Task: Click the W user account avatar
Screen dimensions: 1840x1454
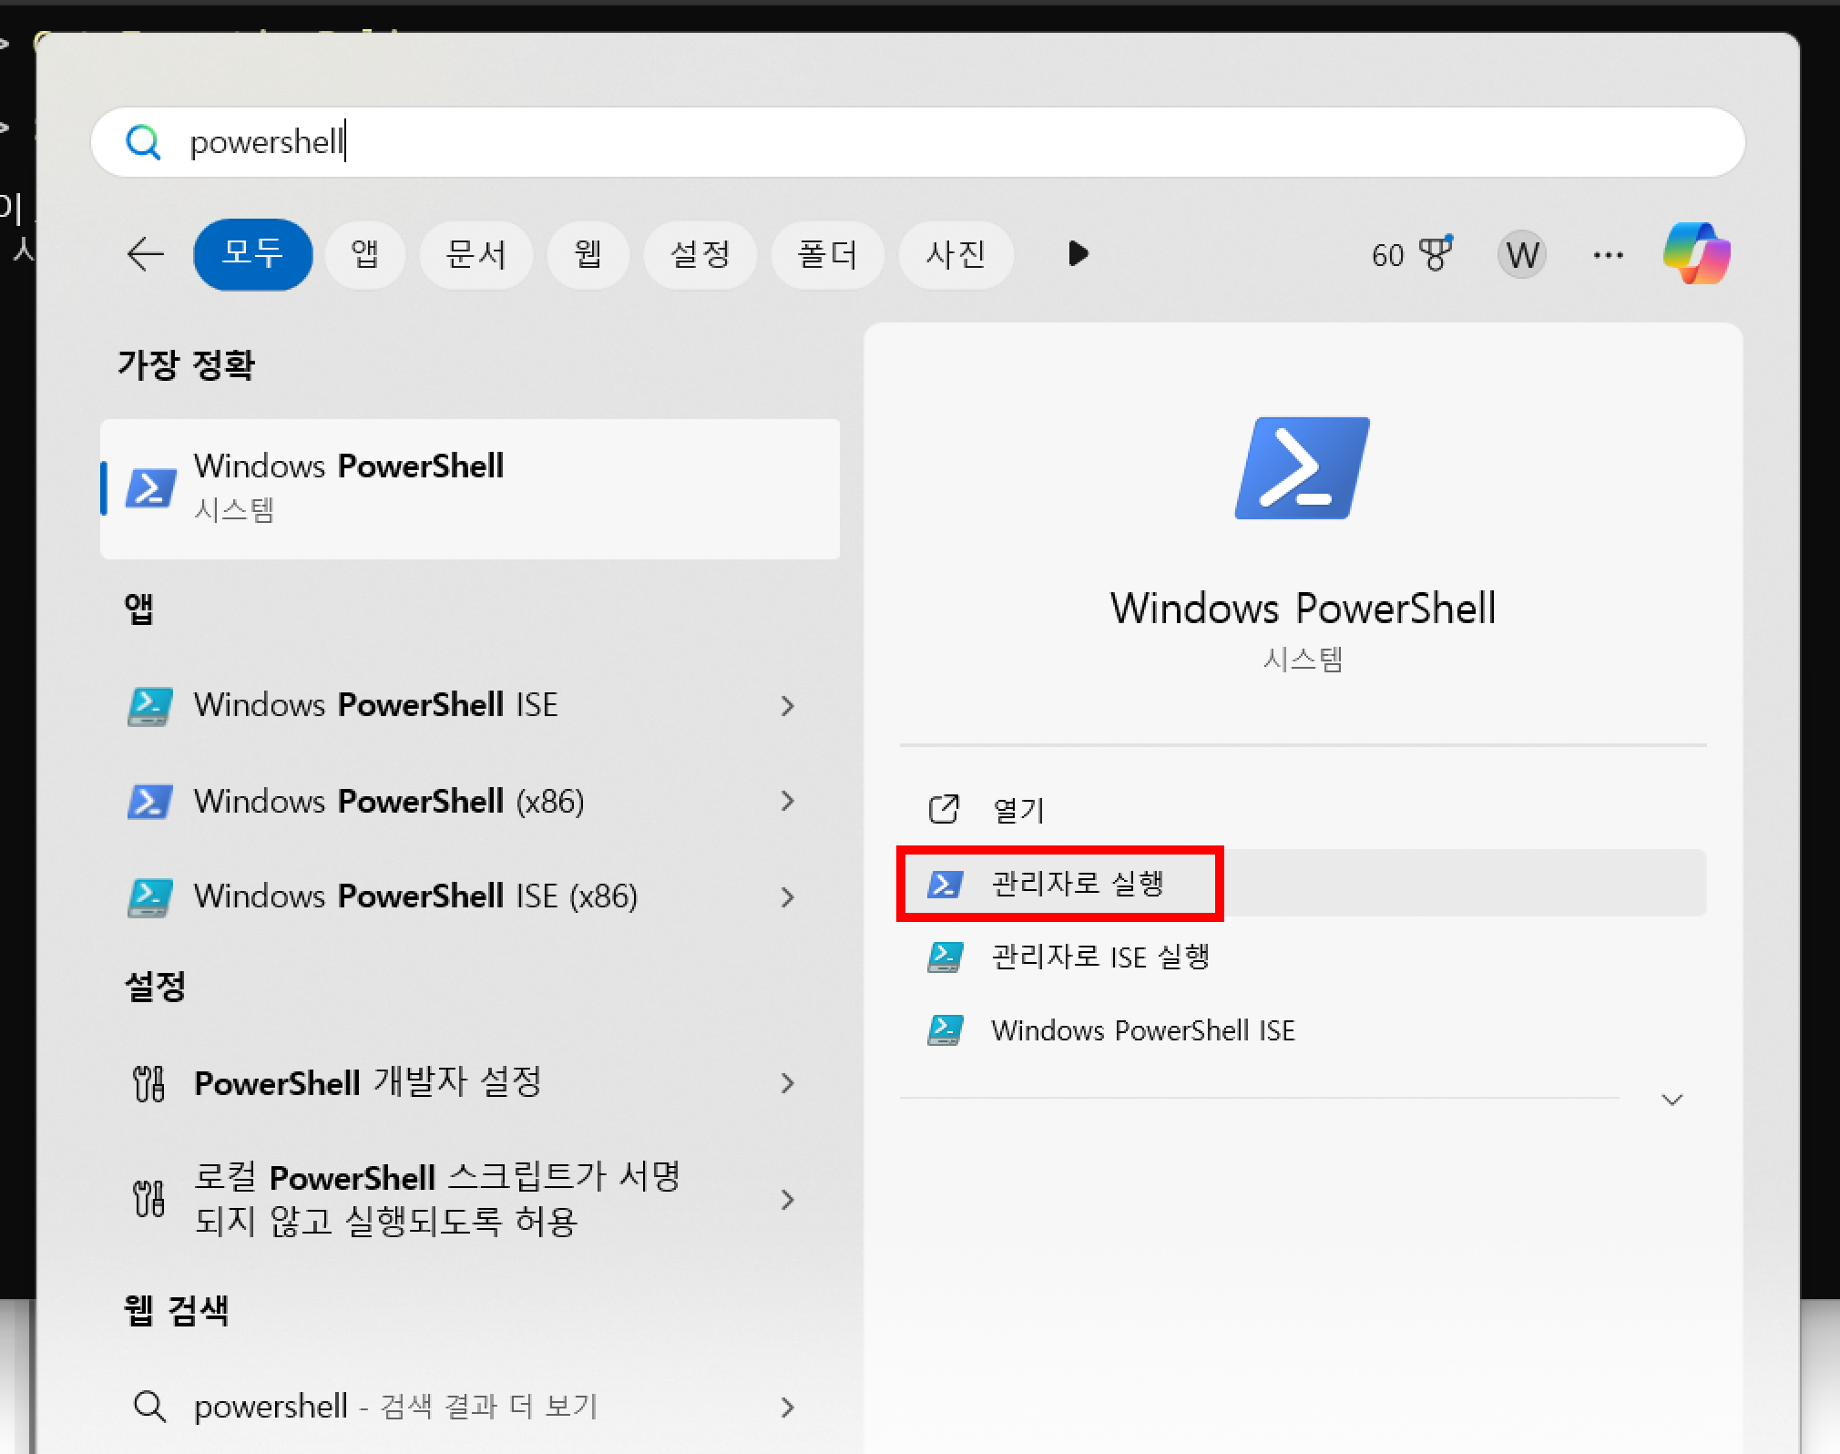Action: pos(1521,255)
